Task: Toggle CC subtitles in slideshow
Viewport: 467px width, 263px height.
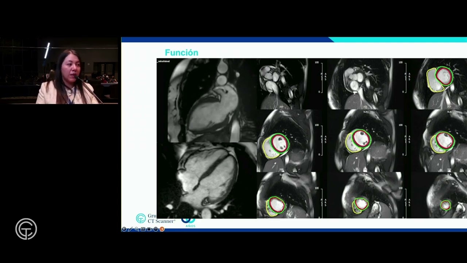Action: pos(143,229)
